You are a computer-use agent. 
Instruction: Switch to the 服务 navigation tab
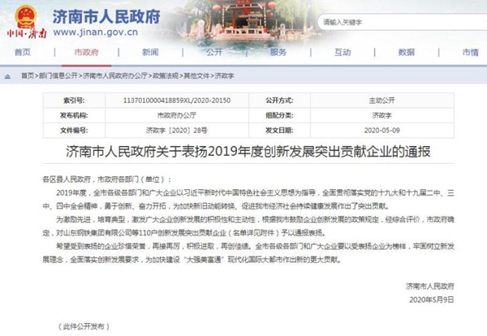278,51
